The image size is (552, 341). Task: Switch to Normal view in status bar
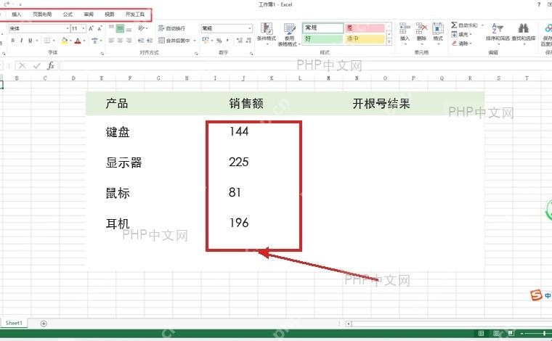coord(481,333)
